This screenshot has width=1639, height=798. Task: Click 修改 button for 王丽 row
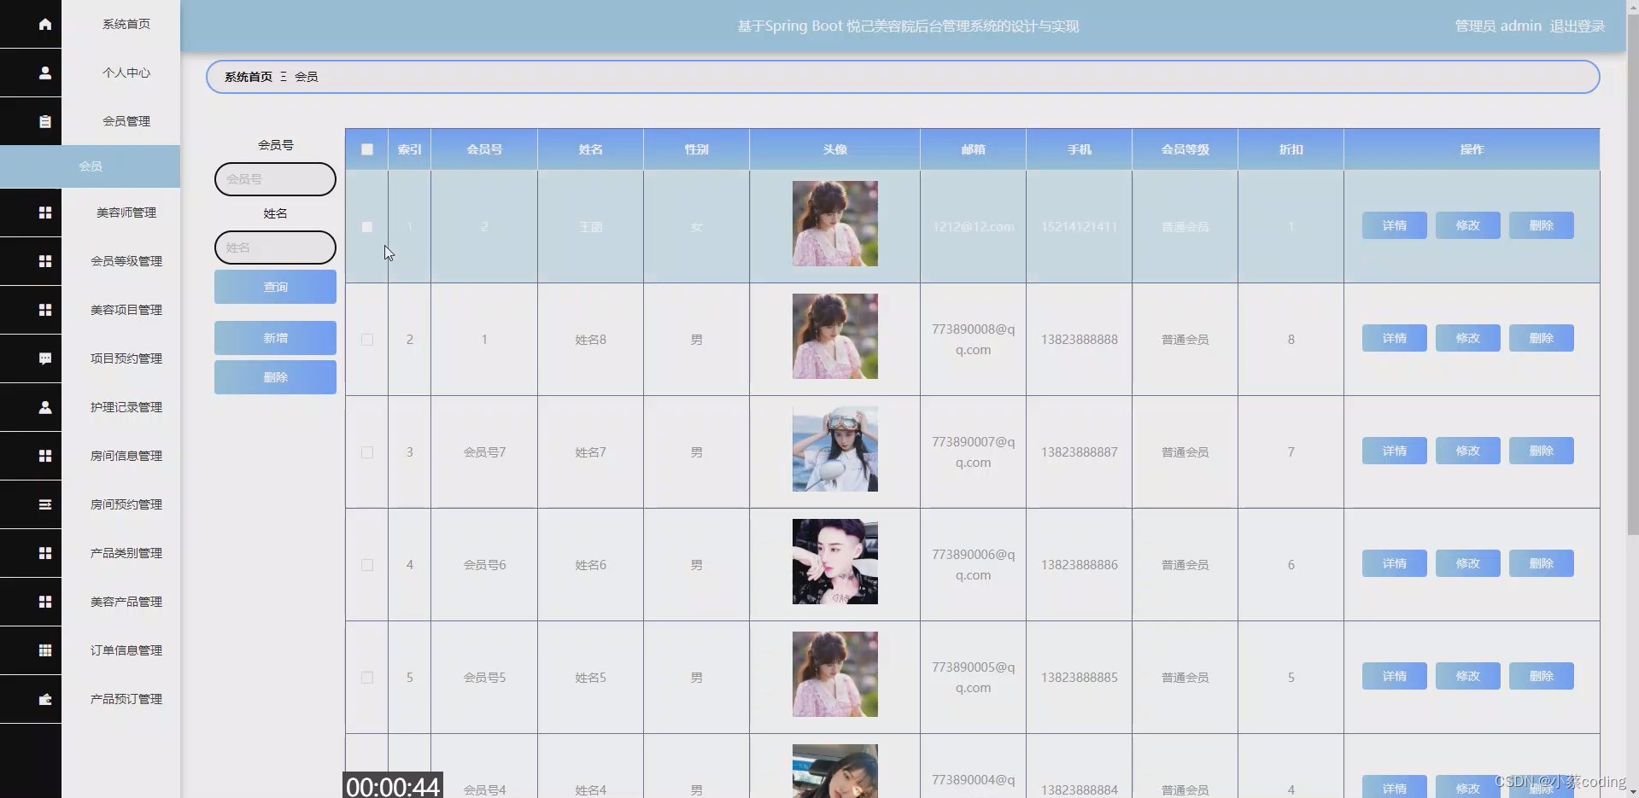coord(1468,225)
